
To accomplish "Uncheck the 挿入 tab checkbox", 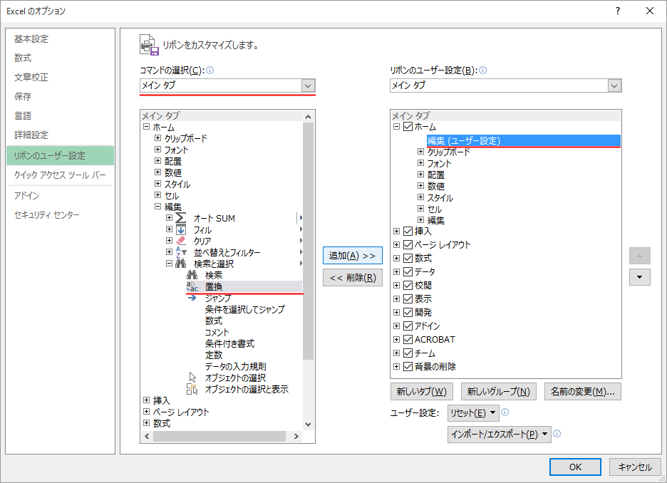I will 408,232.
